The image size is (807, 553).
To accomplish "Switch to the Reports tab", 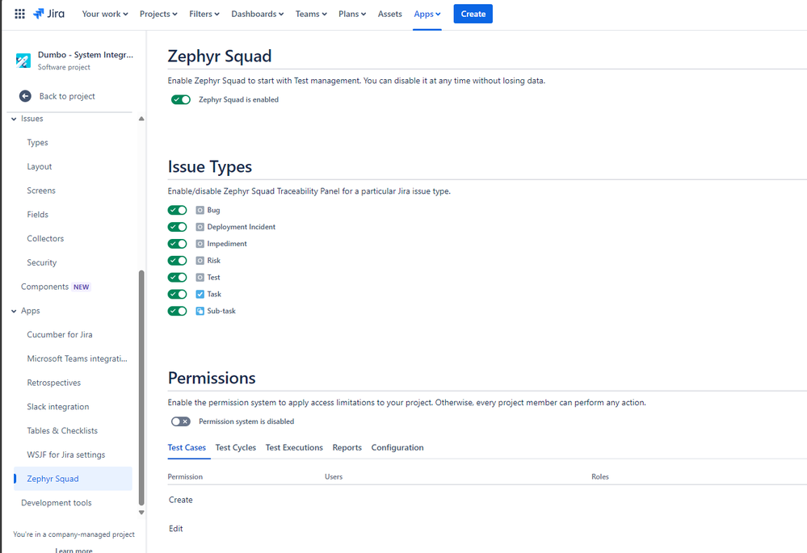I will point(347,447).
